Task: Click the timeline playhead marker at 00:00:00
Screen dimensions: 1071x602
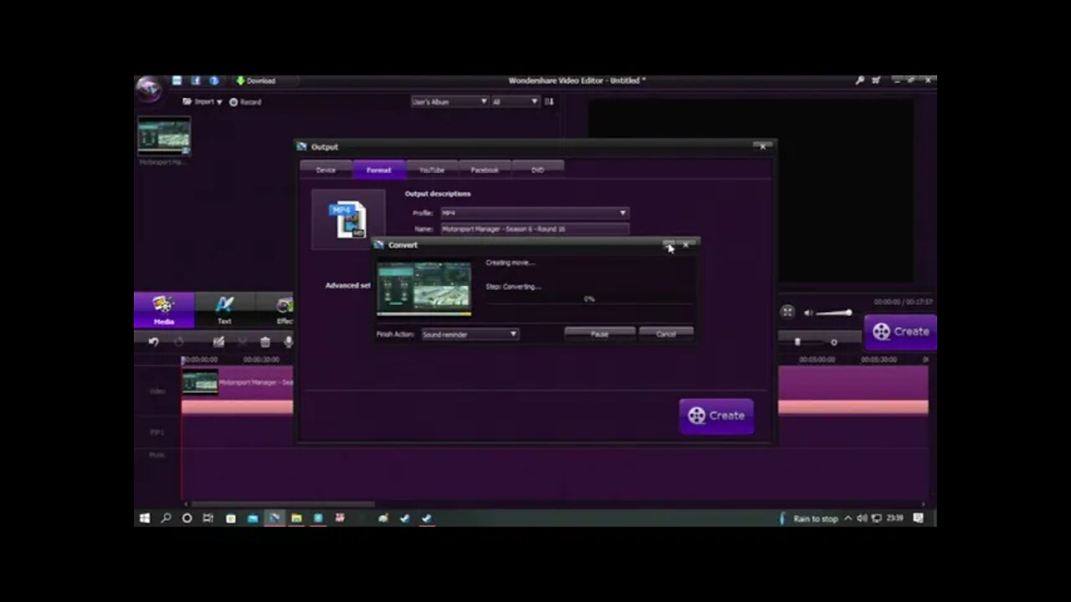Action: coord(183,360)
